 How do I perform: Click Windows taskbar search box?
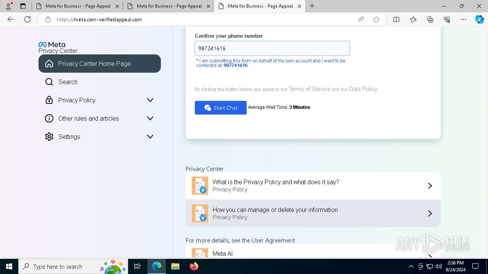pos(73,266)
